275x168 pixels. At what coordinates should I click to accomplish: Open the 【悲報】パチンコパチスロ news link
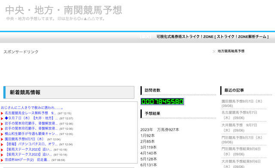tap(31, 144)
